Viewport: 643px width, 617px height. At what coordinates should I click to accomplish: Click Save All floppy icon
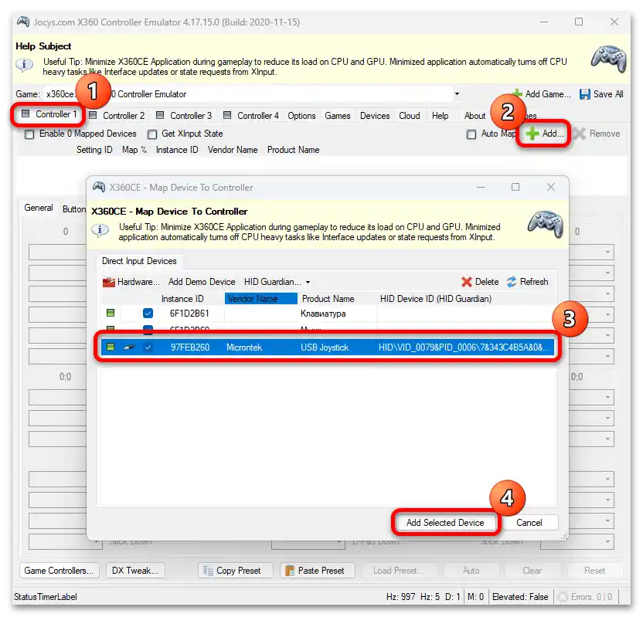coord(584,94)
